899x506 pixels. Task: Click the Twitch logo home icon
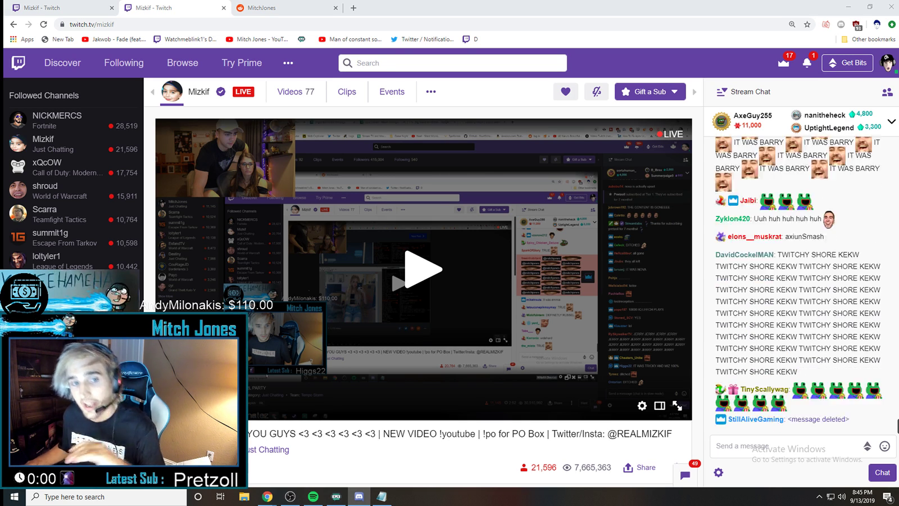[19, 62]
